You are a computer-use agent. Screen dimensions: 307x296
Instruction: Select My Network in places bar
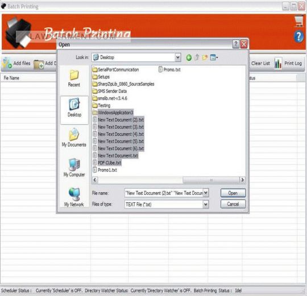click(x=74, y=197)
